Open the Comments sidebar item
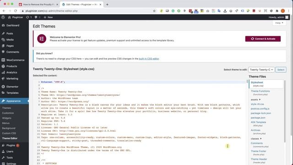The width and height of the screenshot is (293, 165). (x=12, y=52)
